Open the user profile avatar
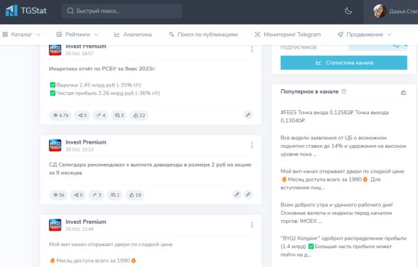This screenshot has height=267, width=418. pos(380,11)
